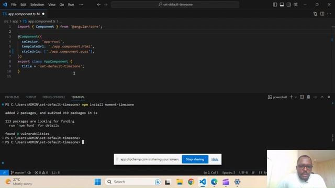The height and width of the screenshot is (188, 335).
Task: Change the LF end of line sequence
Action: [253, 173]
